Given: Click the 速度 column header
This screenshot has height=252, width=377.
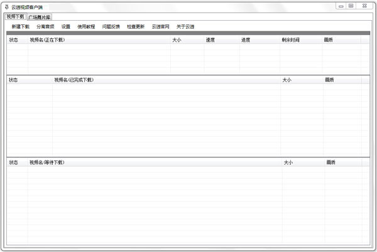Looking at the screenshot, I should [210, 39].
